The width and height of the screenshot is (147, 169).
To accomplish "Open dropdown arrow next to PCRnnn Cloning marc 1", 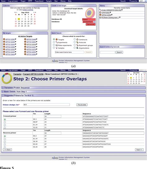I will 120,17.
